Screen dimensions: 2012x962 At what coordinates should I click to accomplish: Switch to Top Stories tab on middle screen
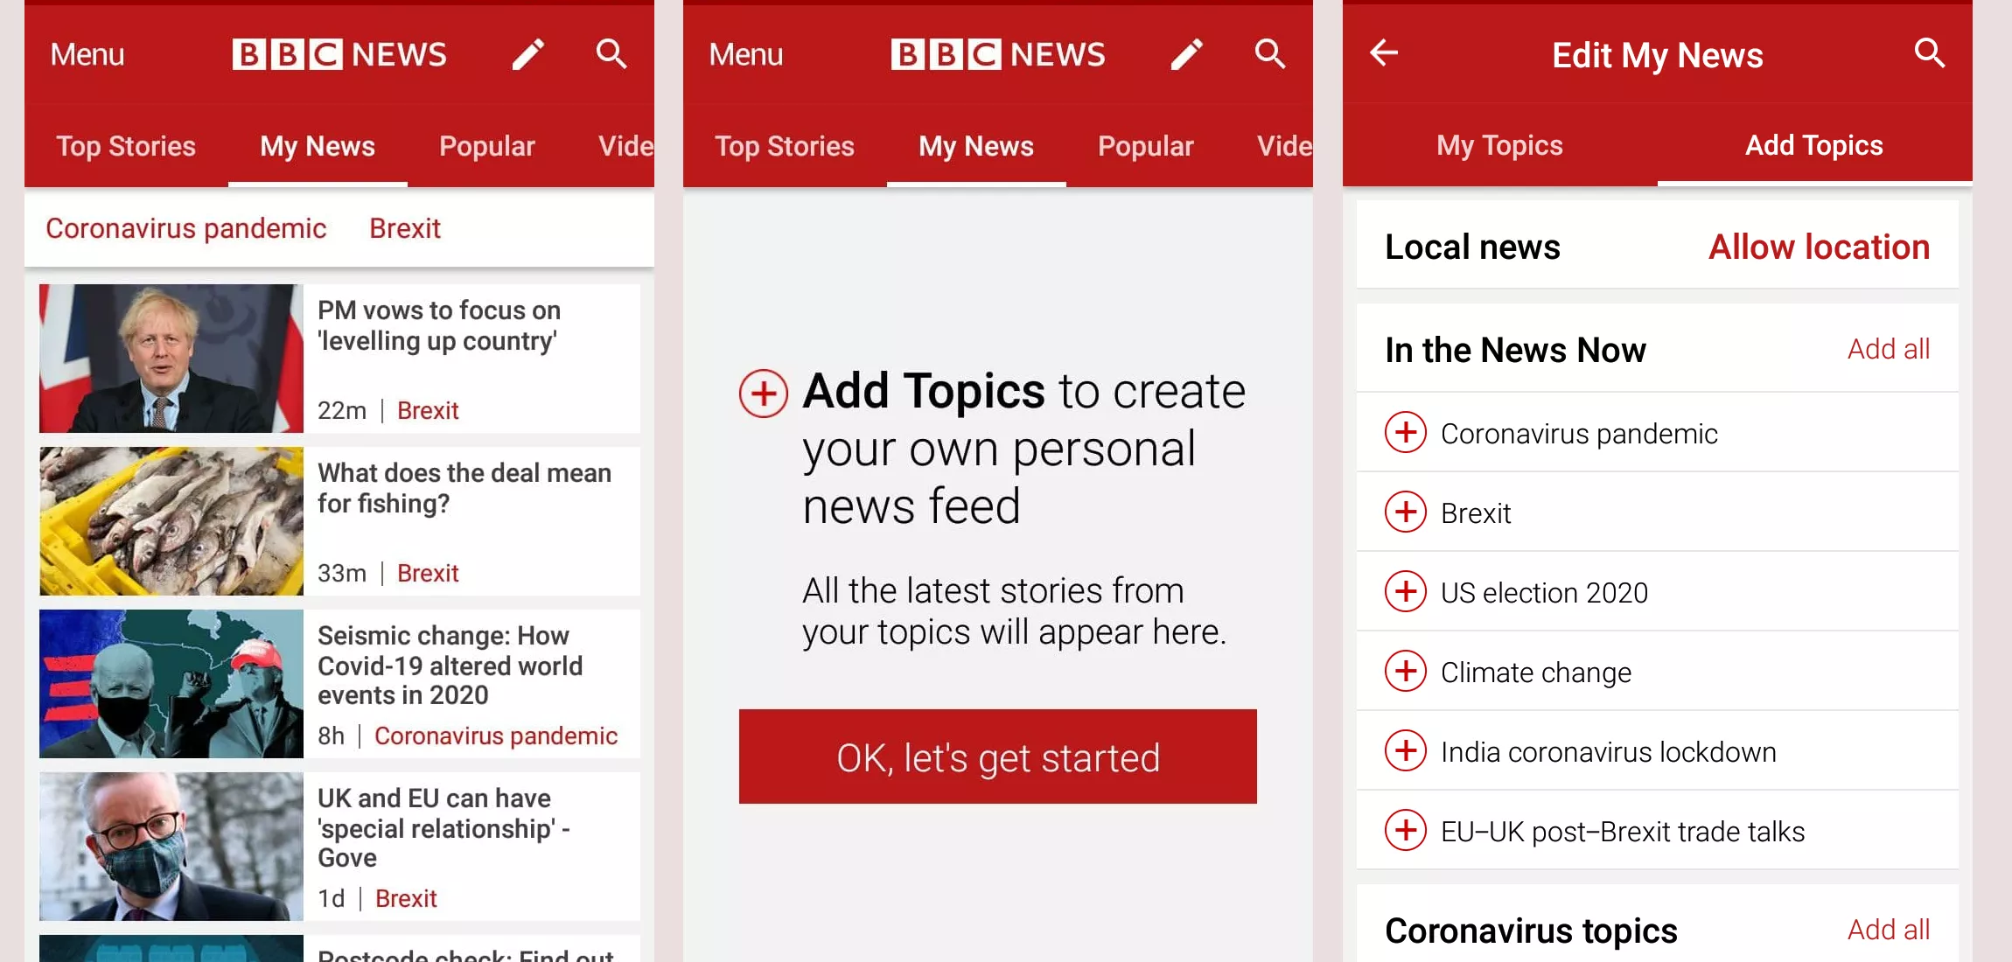pyautogui.click(x=785, y=146)
